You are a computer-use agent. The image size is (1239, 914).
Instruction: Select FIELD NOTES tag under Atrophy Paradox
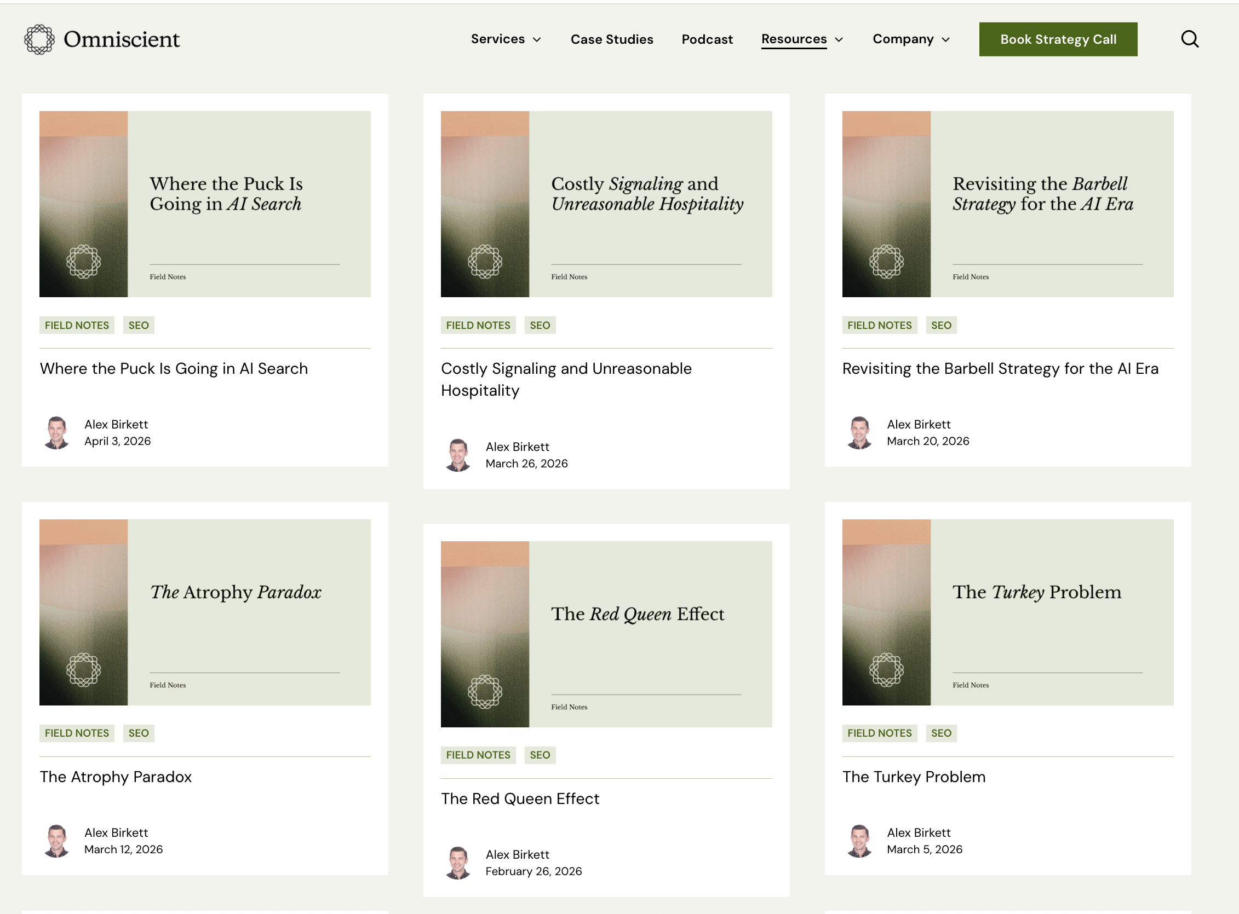(77, 733)
